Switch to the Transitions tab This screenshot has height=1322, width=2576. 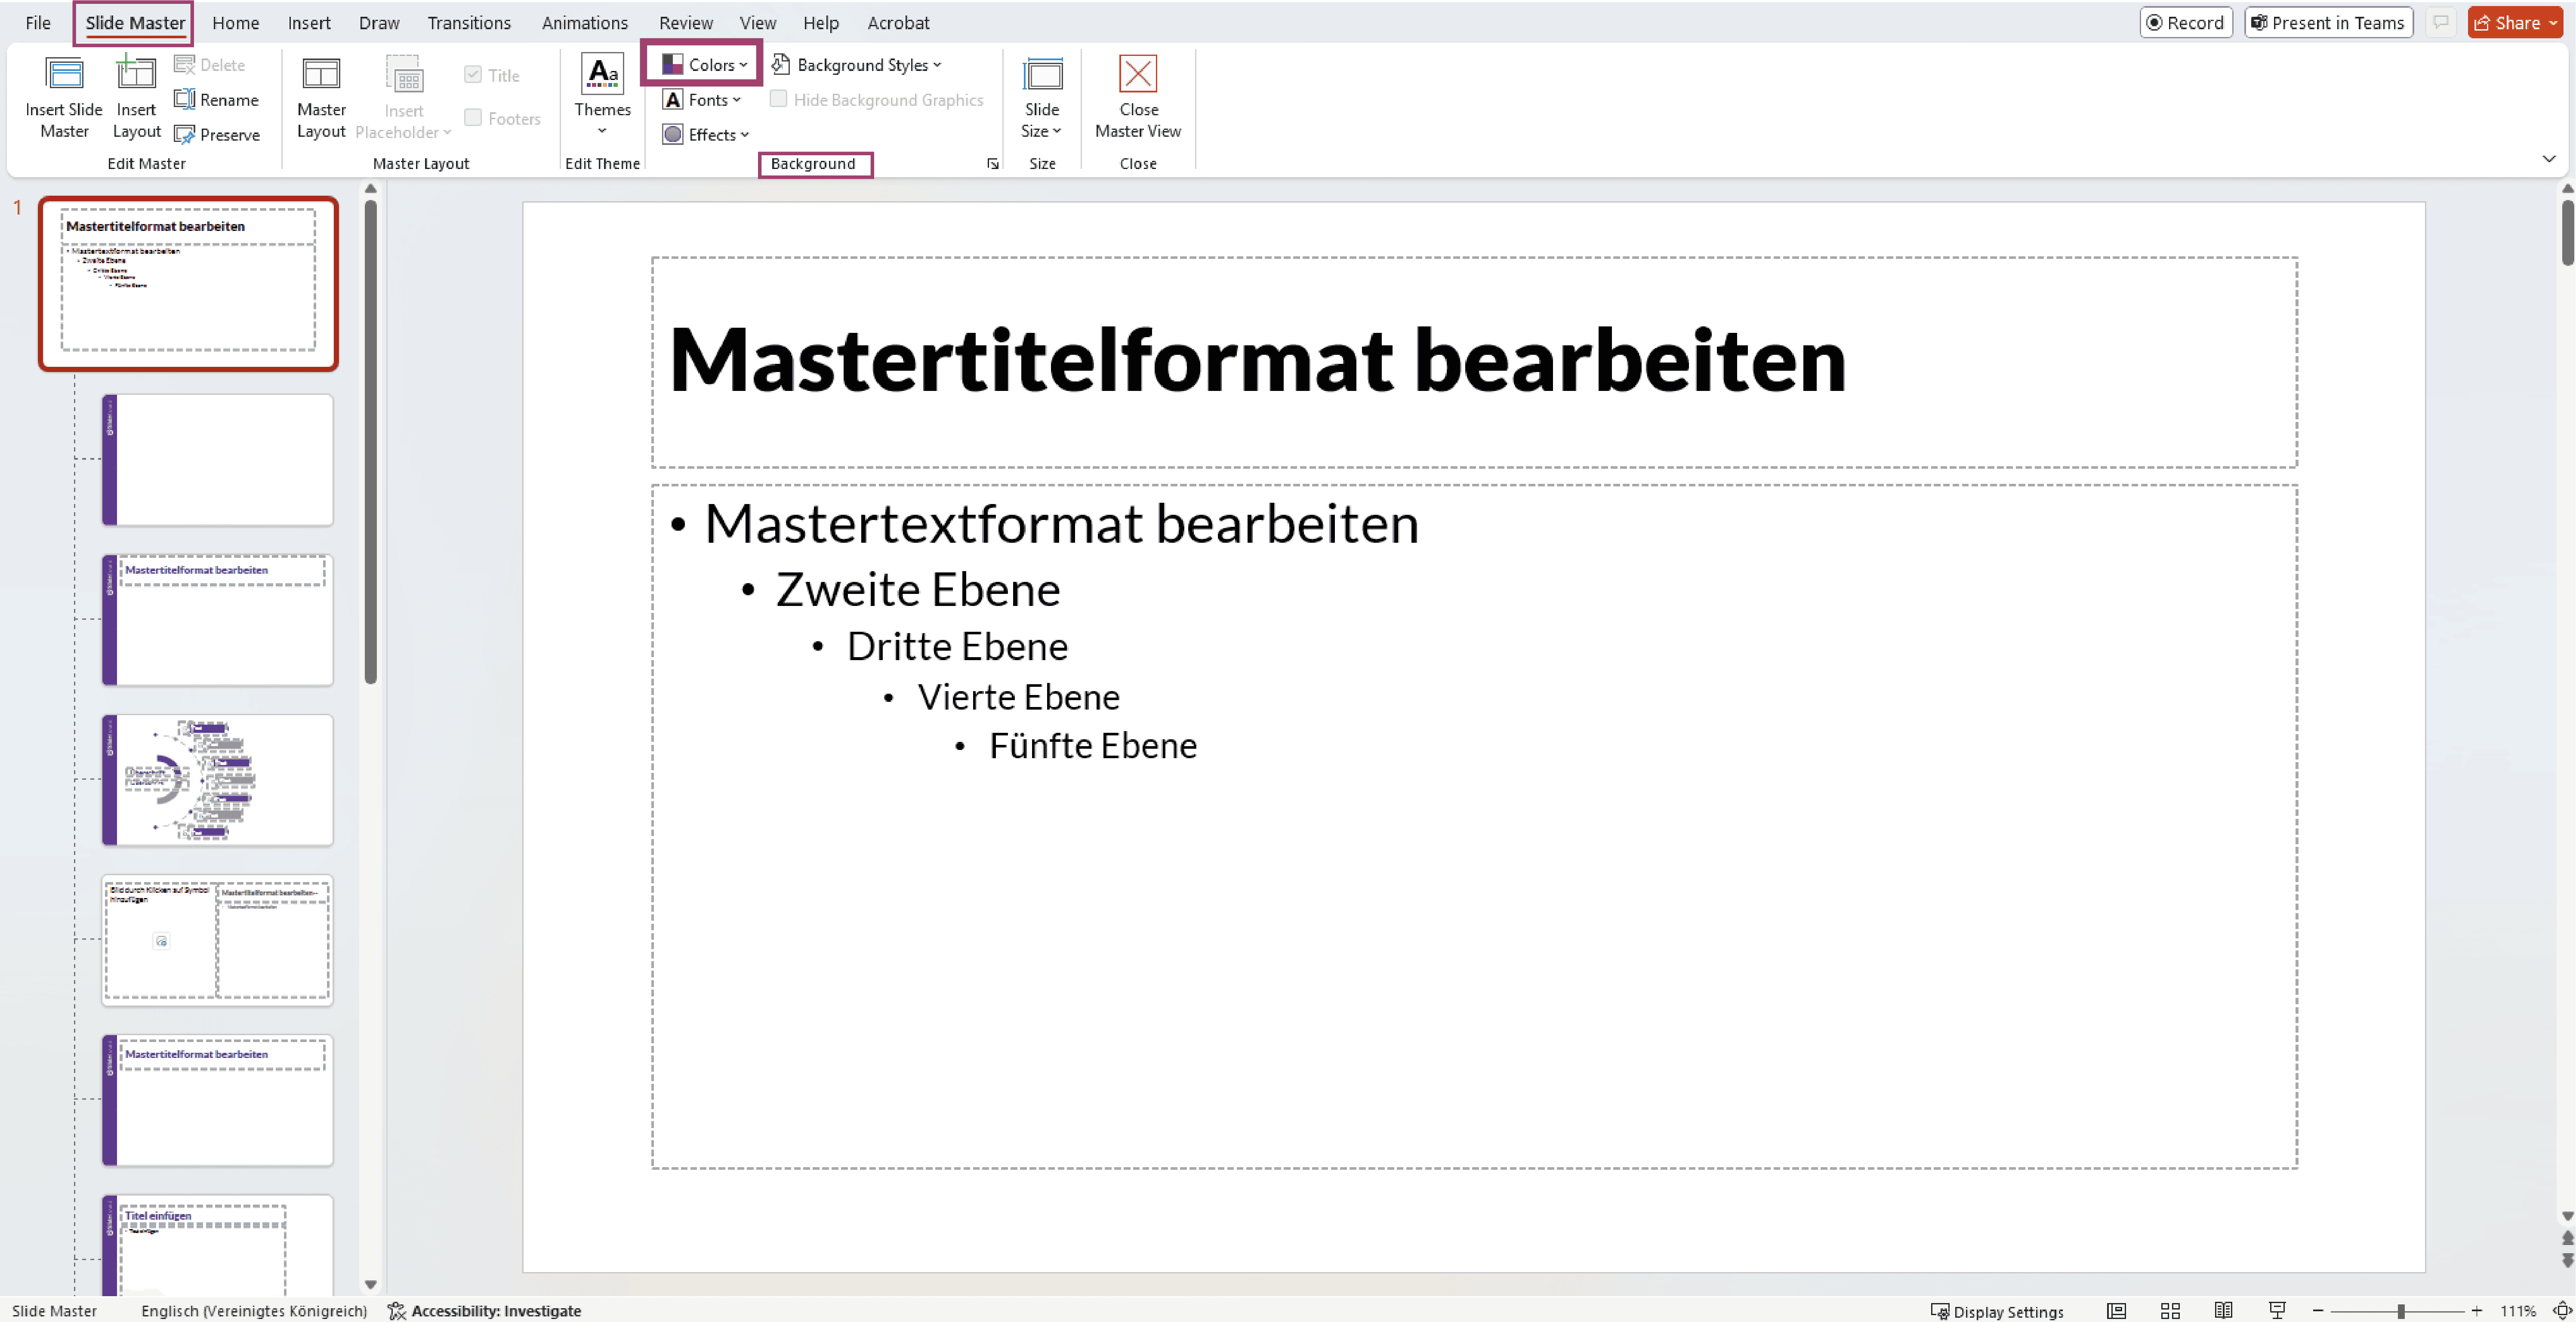pyautogui.click(x=468, y=23)
